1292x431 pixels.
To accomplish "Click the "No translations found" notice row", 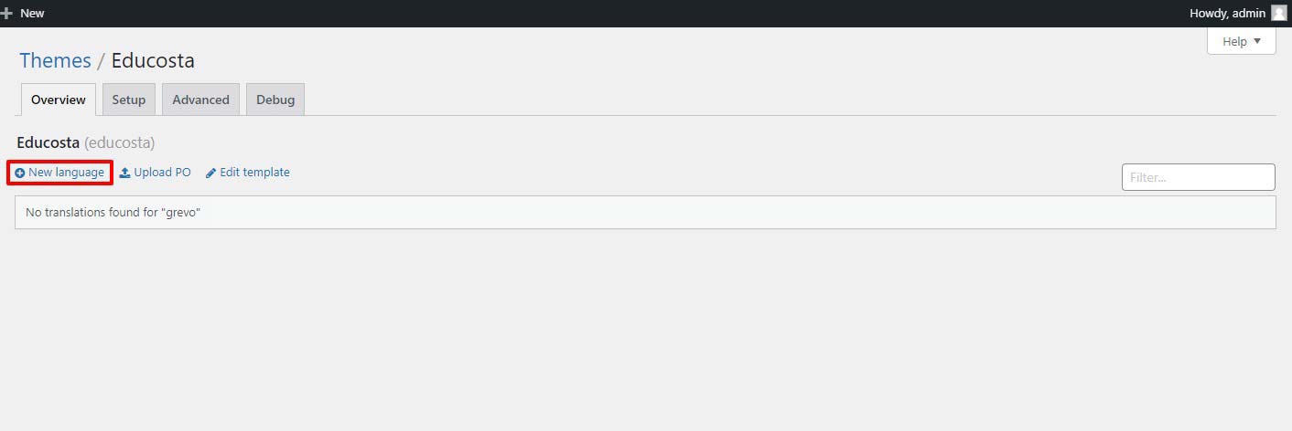I will 645,212.
